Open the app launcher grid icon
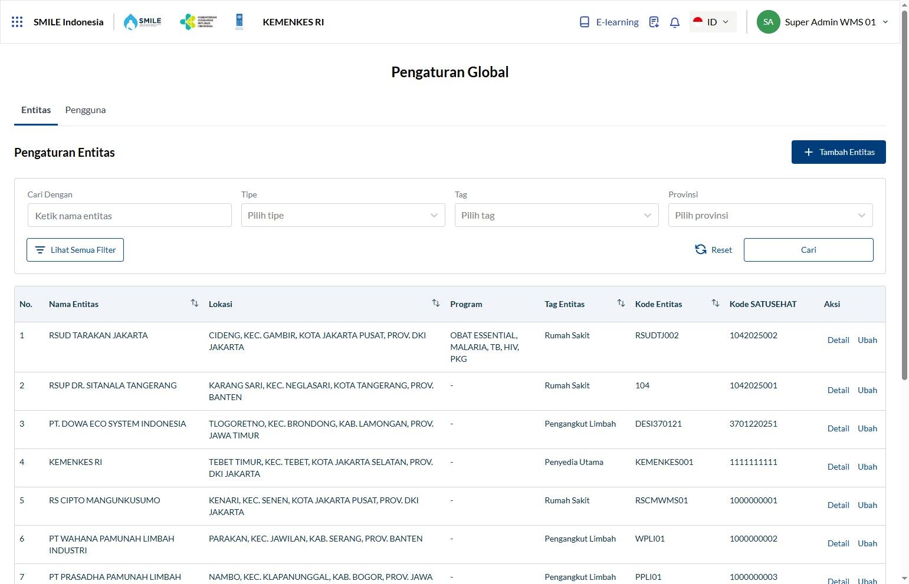 click(17, 22)
